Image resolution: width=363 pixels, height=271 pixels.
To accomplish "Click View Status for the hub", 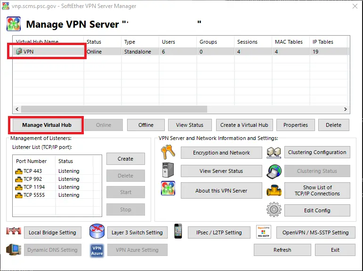I will 190,125.
